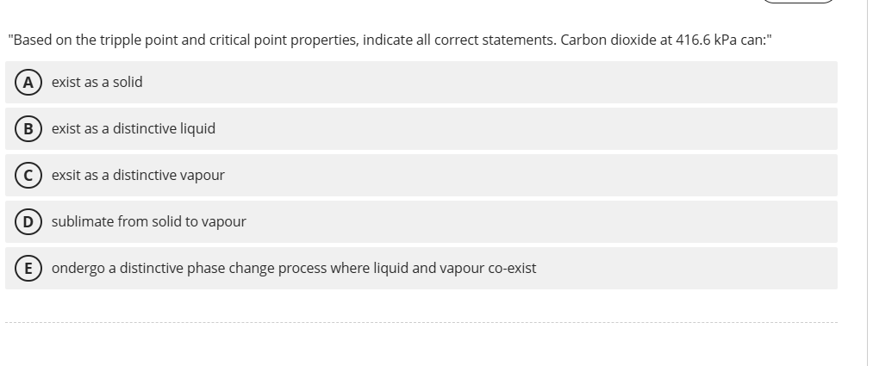The height and width of the screenshot is (366, 873).
Task: Click the partially visible button at top right
Action: coord(797,2)
